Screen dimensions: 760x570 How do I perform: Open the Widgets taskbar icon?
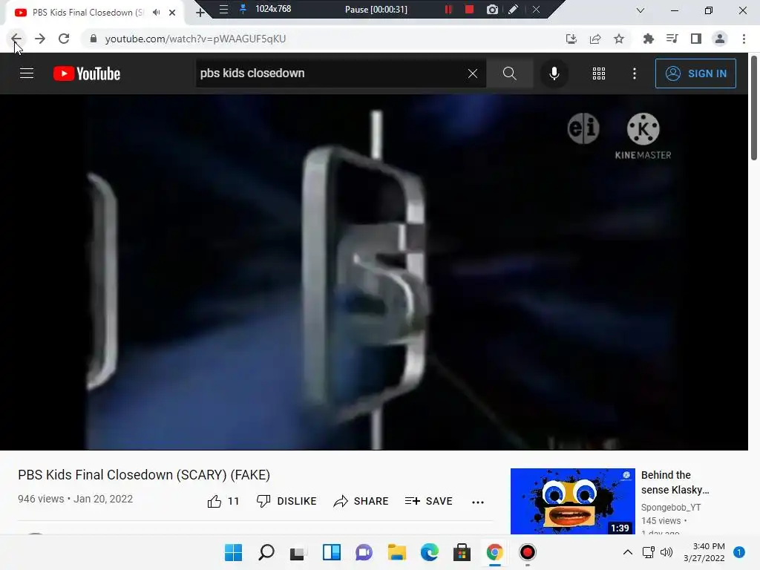coord(332,552)
